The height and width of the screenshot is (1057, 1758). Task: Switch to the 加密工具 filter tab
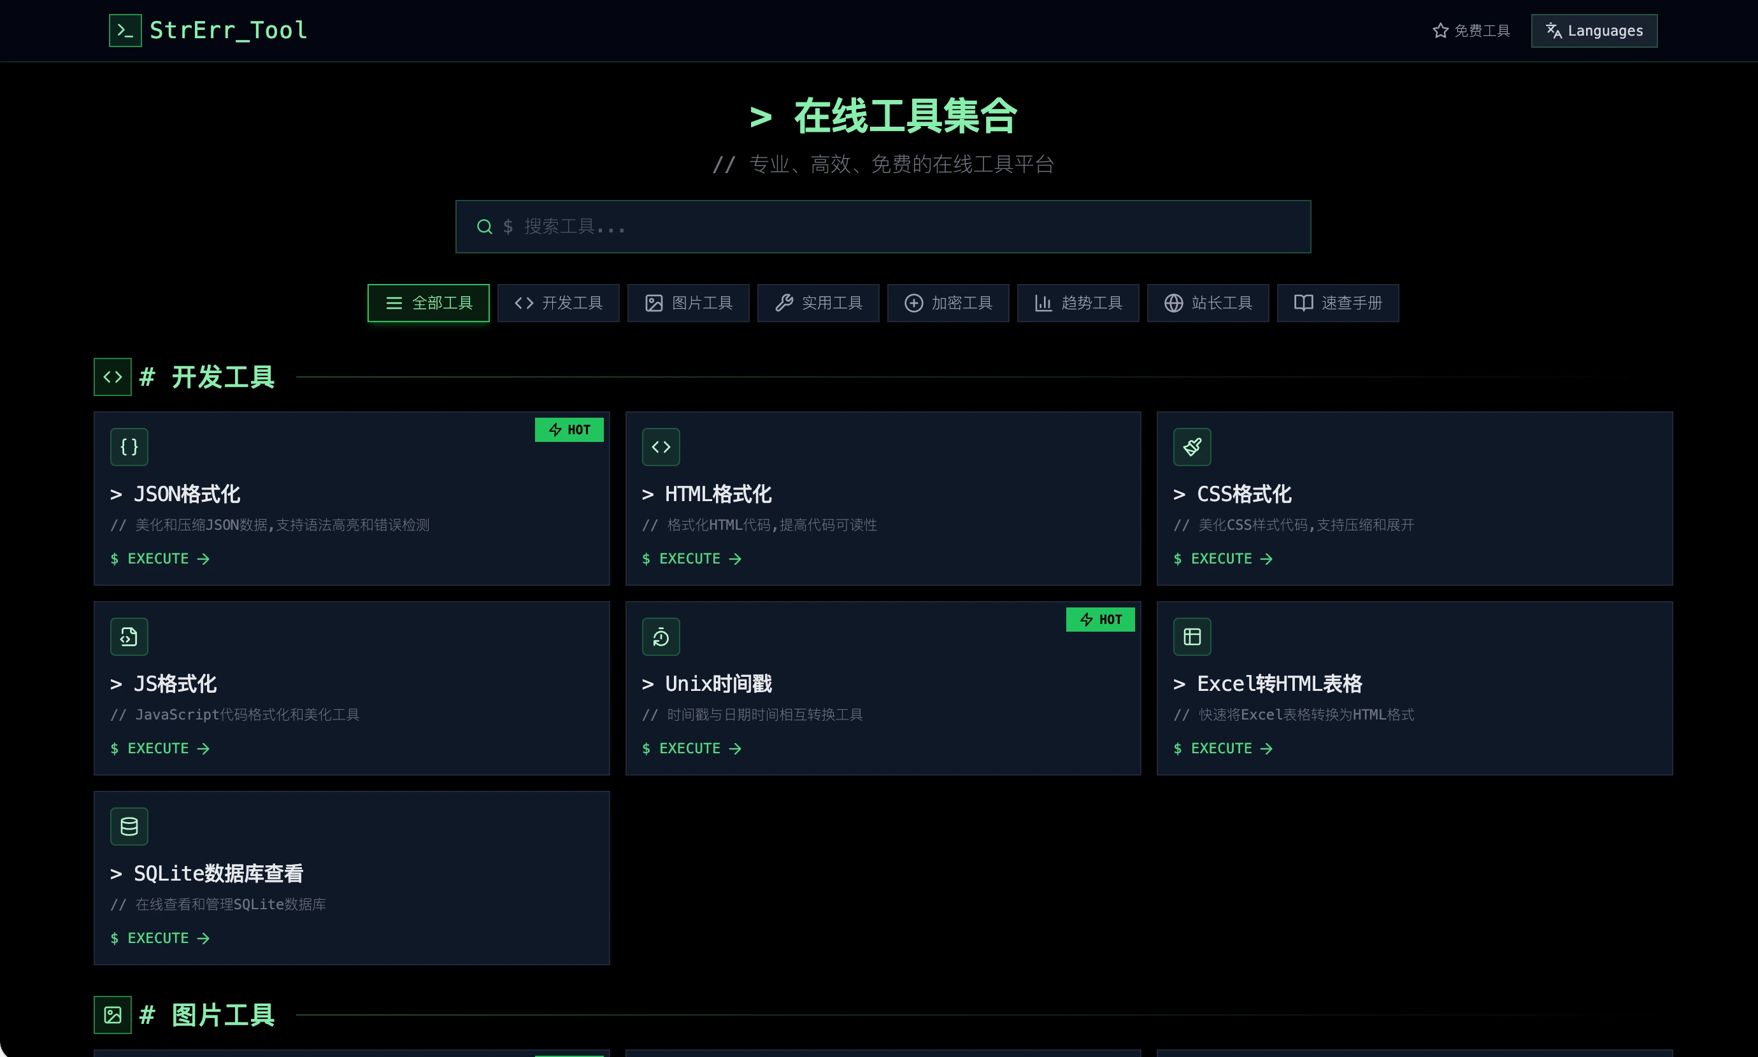point(947,304)
